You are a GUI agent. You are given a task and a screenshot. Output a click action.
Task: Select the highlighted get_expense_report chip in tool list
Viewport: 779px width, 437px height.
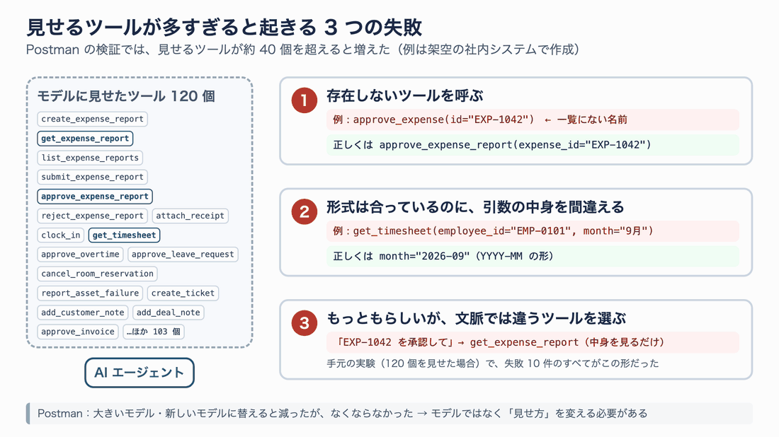85,139
